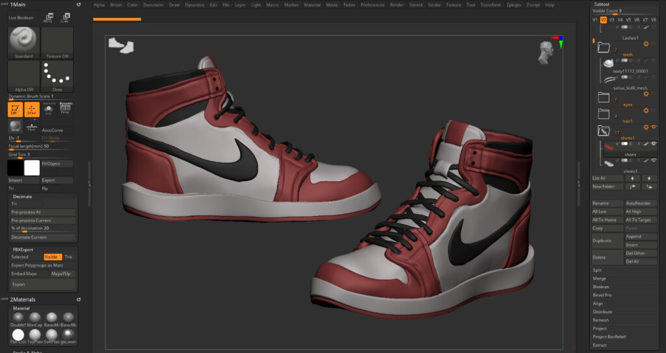Click the AccuCurve button

click(x=57, y=130)
